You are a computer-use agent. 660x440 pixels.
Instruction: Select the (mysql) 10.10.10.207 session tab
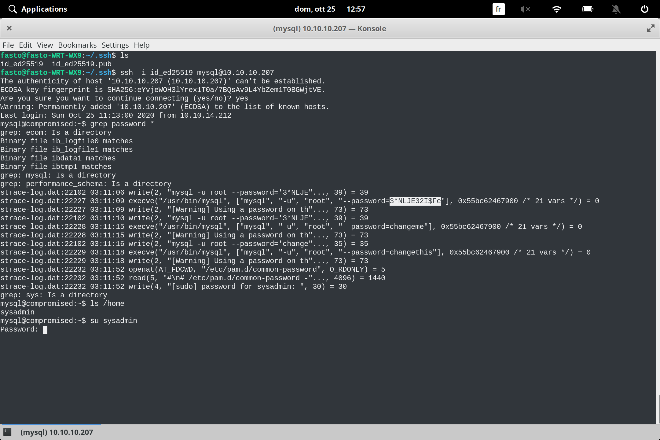(x=57, y=432)
